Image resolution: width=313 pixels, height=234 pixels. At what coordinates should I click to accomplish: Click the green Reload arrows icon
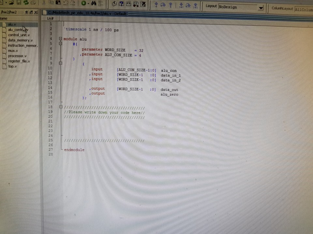point(26,2)
